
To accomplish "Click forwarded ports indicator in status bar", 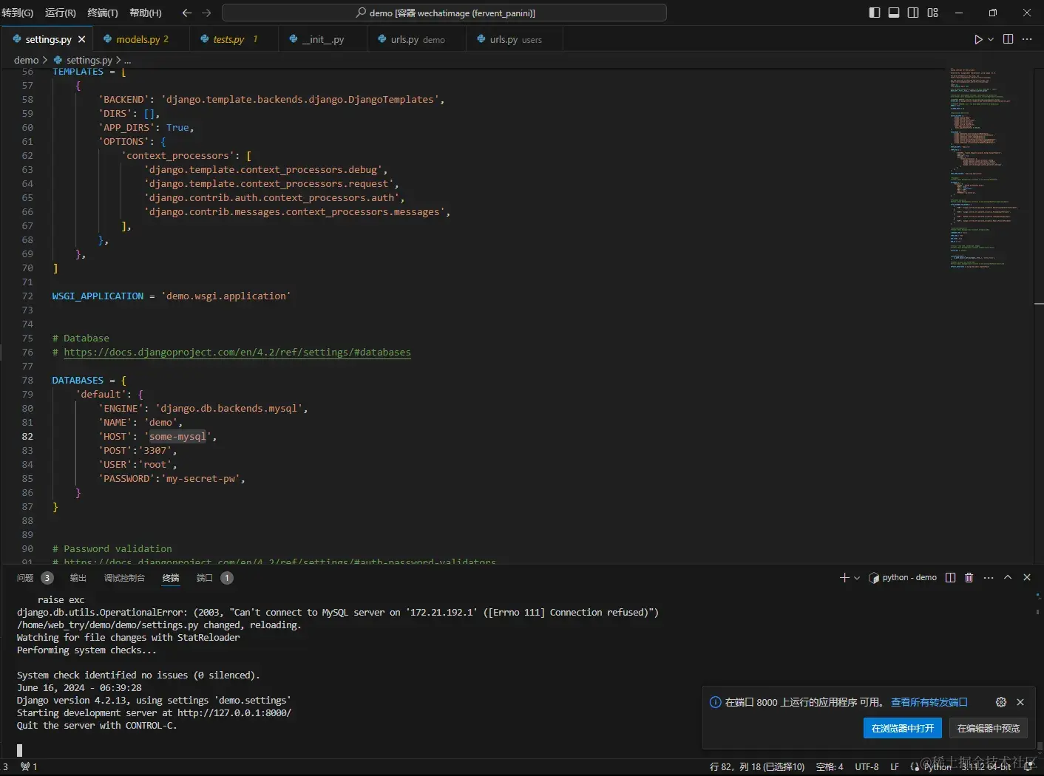I will click(29, 767).
